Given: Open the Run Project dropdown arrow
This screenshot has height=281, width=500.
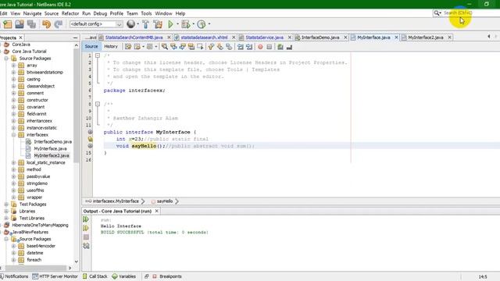Looking at the screenshot, I should (x=177, y=24).
